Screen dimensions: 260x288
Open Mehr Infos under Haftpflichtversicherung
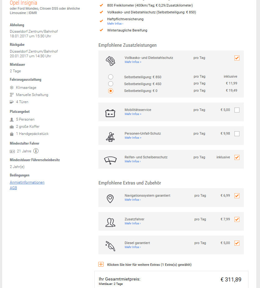click(x=115, y=24)
